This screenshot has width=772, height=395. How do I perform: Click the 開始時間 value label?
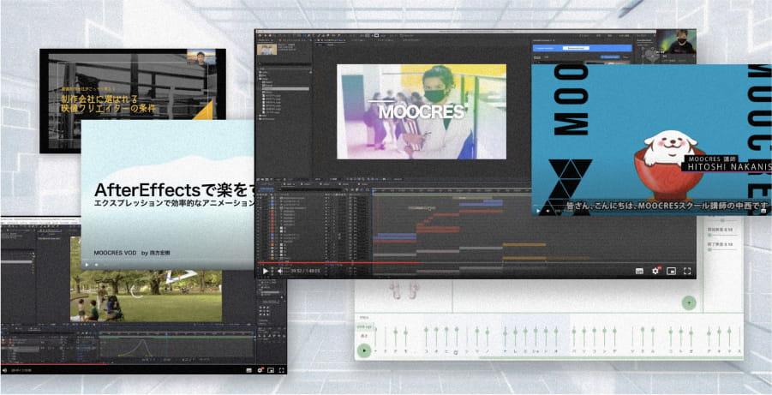click(x=720, y=230)
